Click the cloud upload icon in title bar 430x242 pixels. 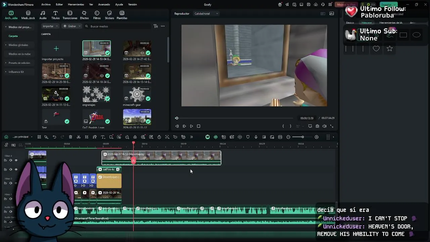point(316,5)
